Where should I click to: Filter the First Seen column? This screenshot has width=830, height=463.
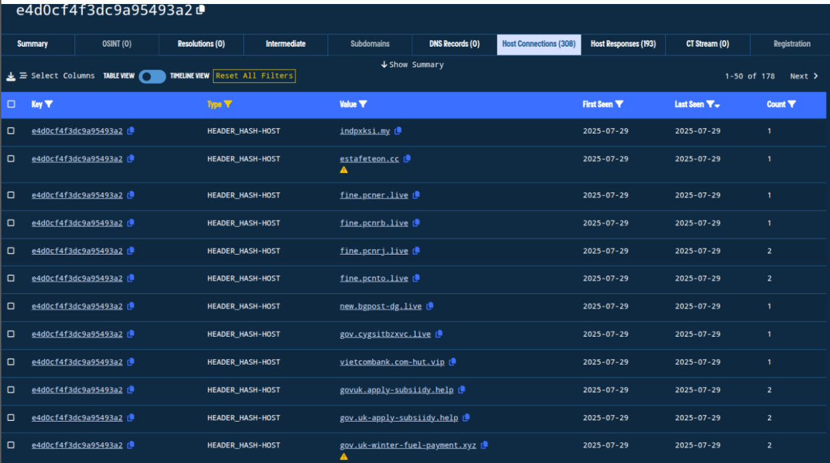619,104
